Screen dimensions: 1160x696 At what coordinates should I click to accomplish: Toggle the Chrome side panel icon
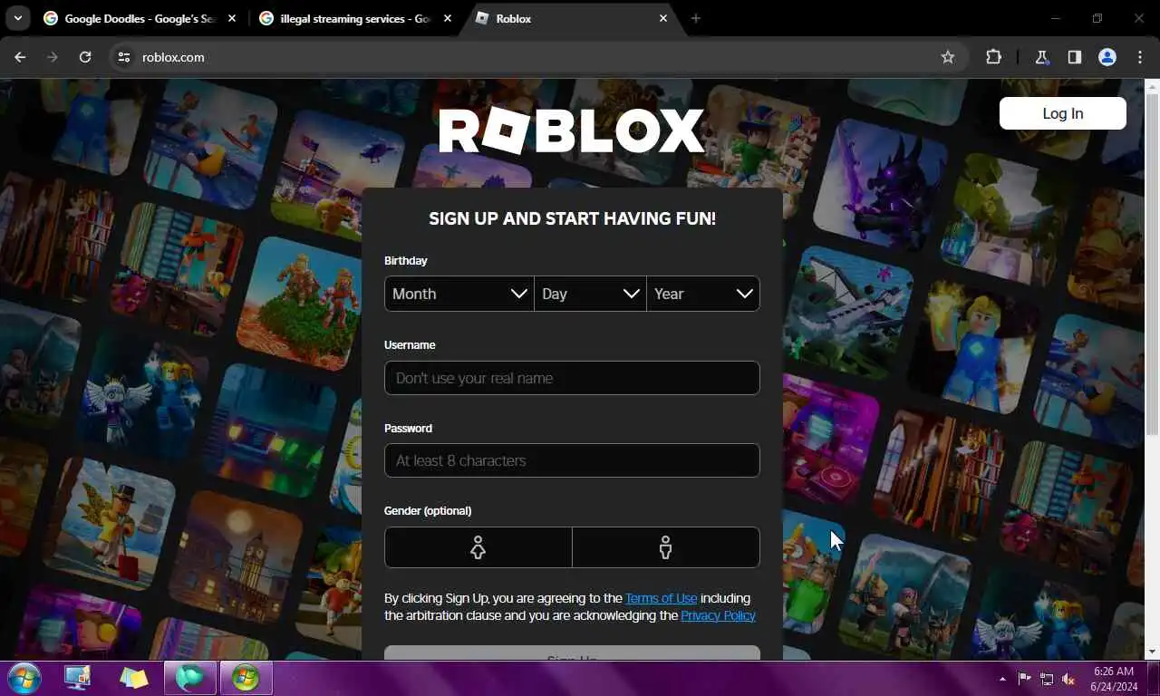(x=1075, y=57)
